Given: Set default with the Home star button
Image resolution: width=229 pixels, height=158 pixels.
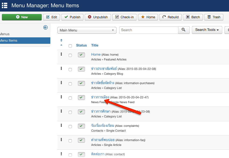Looking at the screenshot, I should click(x=148, y=17).
